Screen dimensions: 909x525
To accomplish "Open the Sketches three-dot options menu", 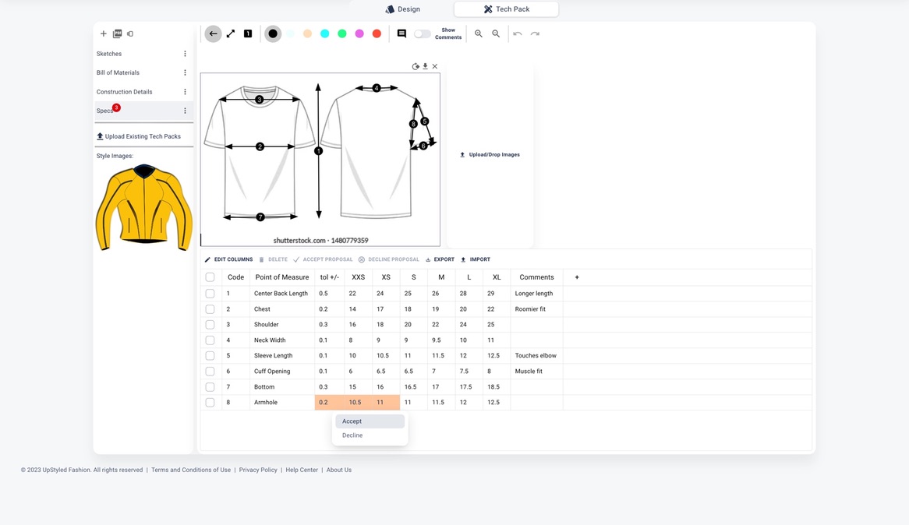I will tap(185, 54).
